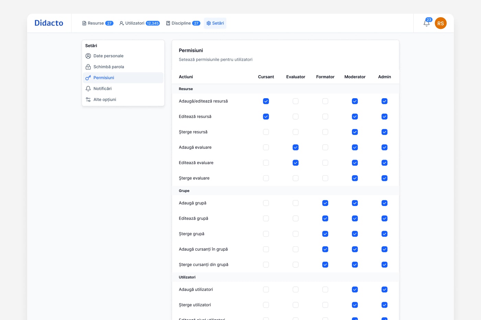This screenshot has height=320, width=481.
Task: Uncheck Formator for Editează grupă
Action: tap(325, 218)
